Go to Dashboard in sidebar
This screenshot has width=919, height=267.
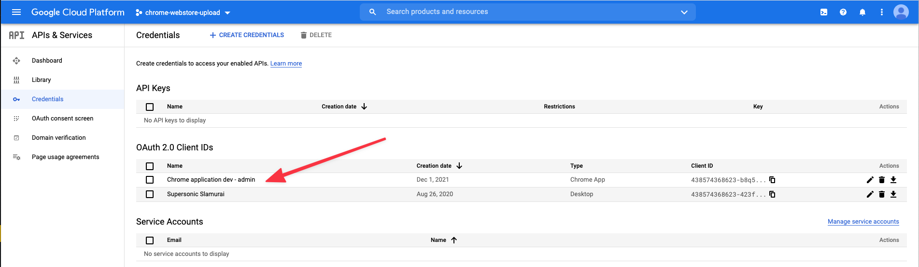click(47, 61)
